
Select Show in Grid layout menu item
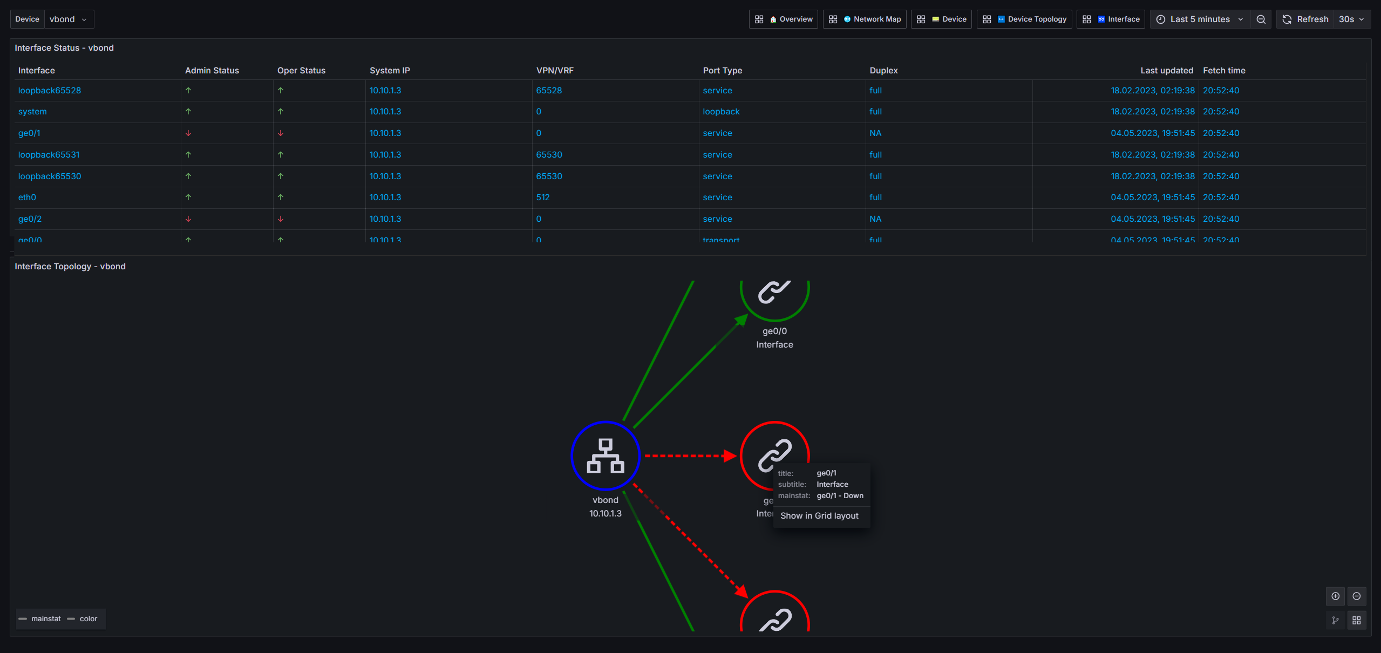tap(819, 516)
